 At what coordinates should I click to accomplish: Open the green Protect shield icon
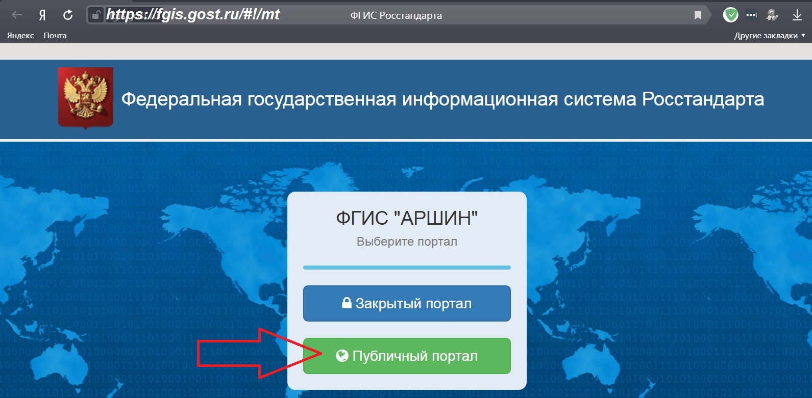(x=731, y=15)
